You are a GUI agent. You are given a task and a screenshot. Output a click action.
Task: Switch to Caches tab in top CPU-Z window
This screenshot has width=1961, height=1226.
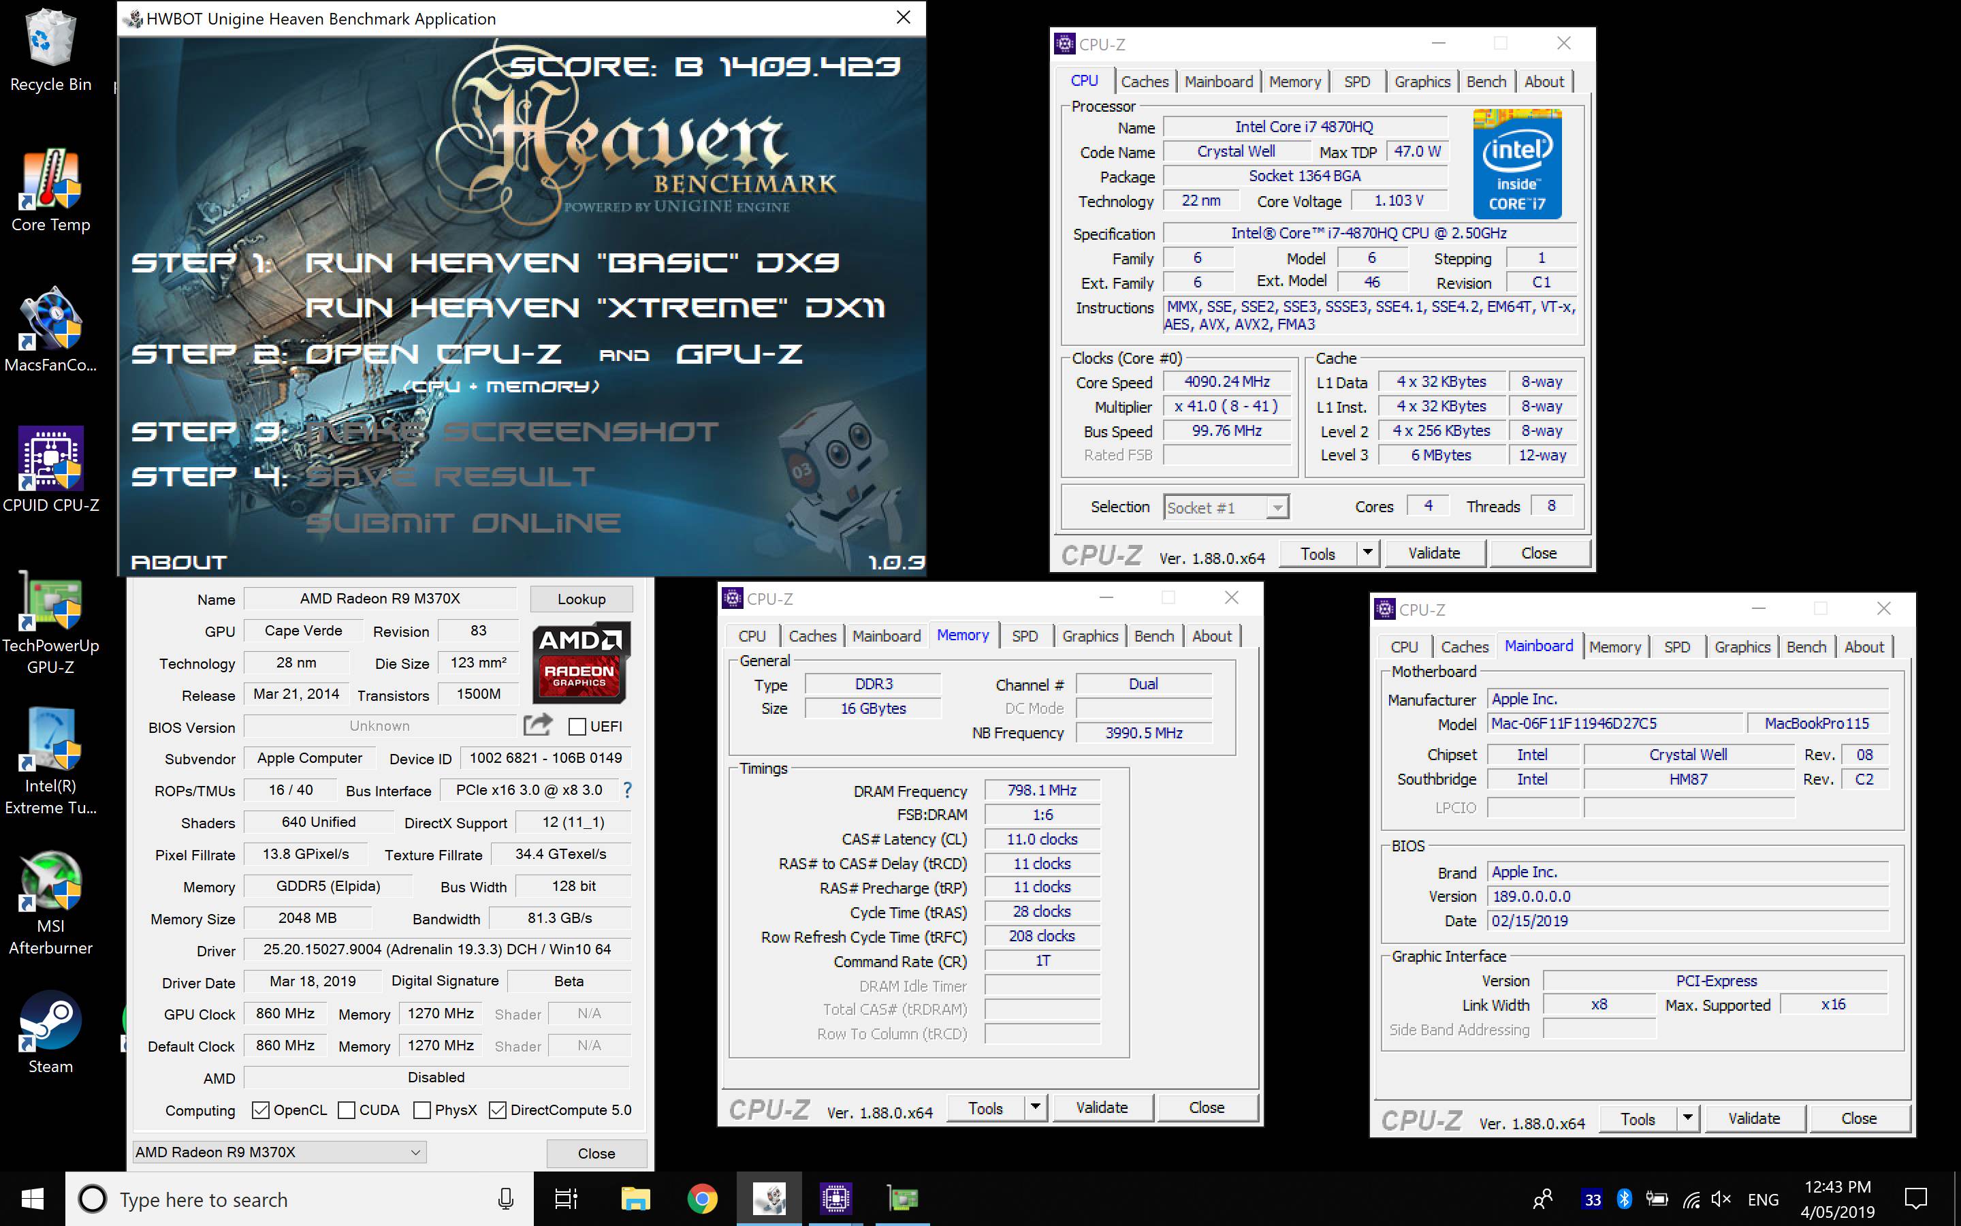pyautogui.click(x=1144, y=81)
